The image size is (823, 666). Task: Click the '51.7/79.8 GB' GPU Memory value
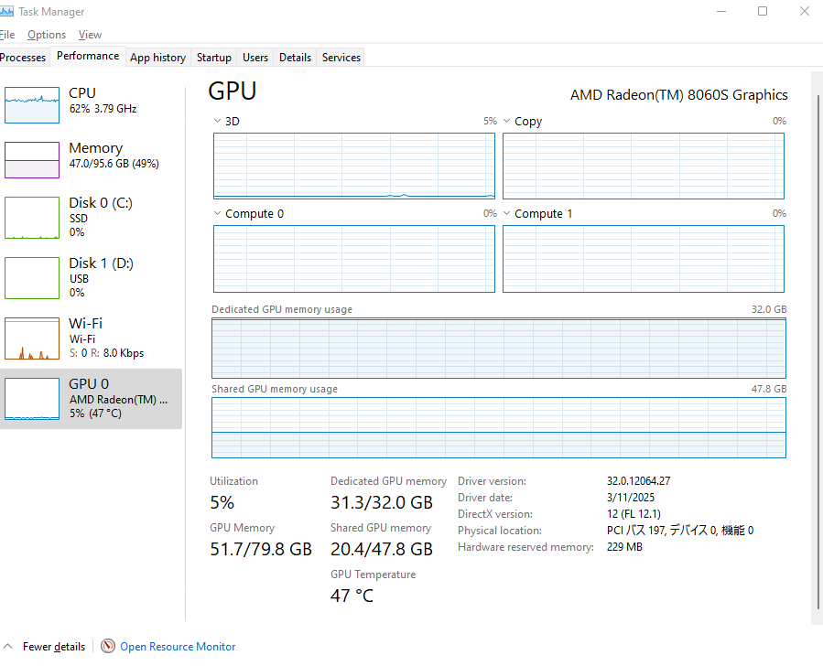[261, 549]
